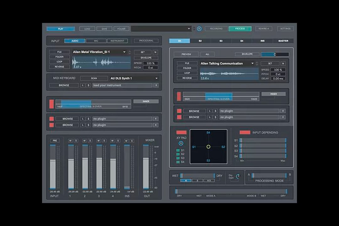Adjust the S1 input depending slider

pyautogui.click(x=263, y=140)
